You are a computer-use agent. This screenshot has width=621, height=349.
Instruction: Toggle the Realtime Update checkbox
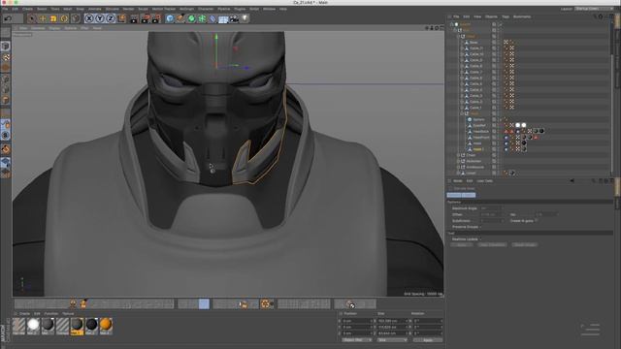pos(480,239)
